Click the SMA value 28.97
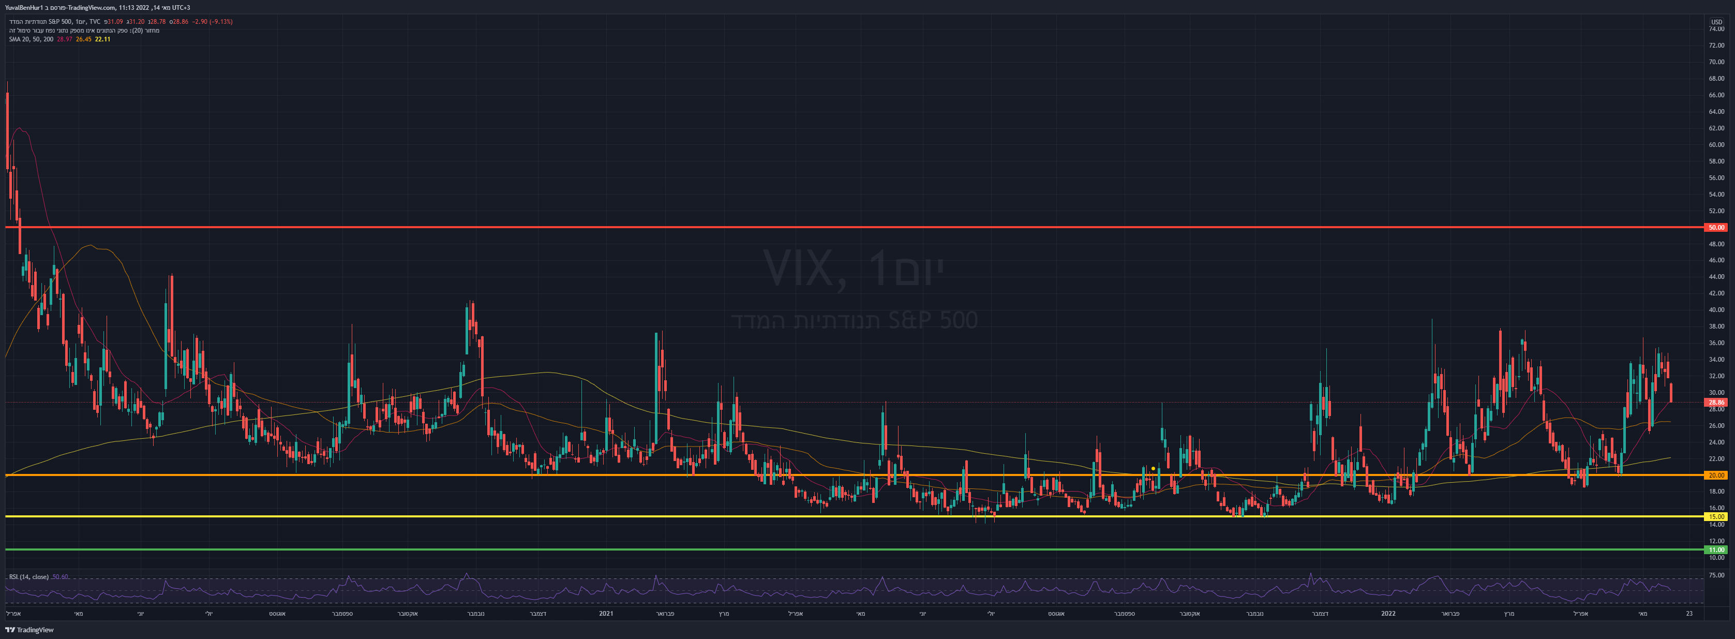Viewport: 1735px width, 639px height. click(x=65, y=39)
